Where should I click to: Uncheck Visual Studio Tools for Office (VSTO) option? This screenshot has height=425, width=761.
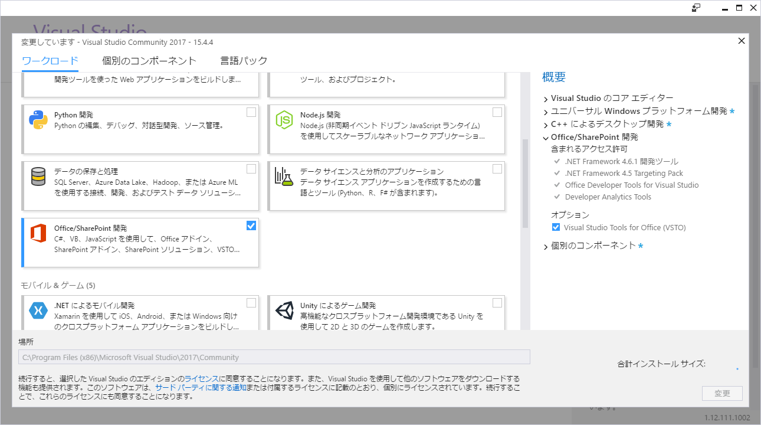[556, 227]
